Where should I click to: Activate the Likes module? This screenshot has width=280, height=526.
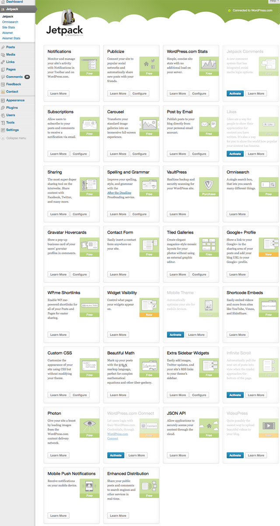[x=235, y=154]
